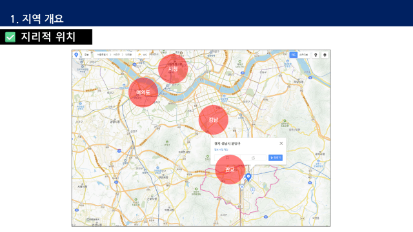413x232 pixels.
Task: Expand the 서울특별시 region breadcrumb
Action: 103,55
